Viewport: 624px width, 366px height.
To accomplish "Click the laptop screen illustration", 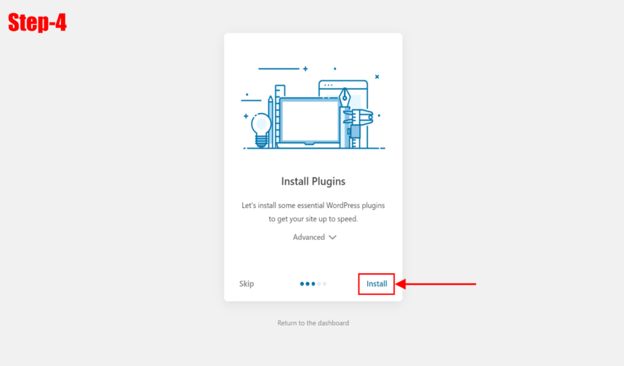I will 310,122.
